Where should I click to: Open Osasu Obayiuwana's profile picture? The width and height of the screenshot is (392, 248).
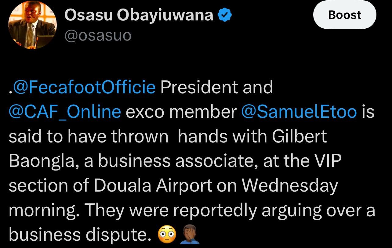(32, 25)
